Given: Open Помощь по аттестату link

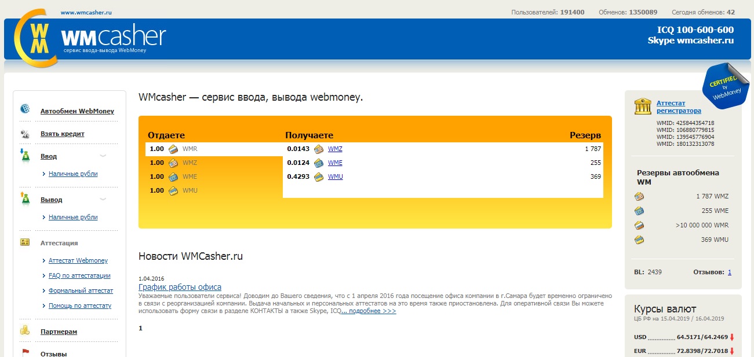Looking at the screenshot, I should pos(80,306).
